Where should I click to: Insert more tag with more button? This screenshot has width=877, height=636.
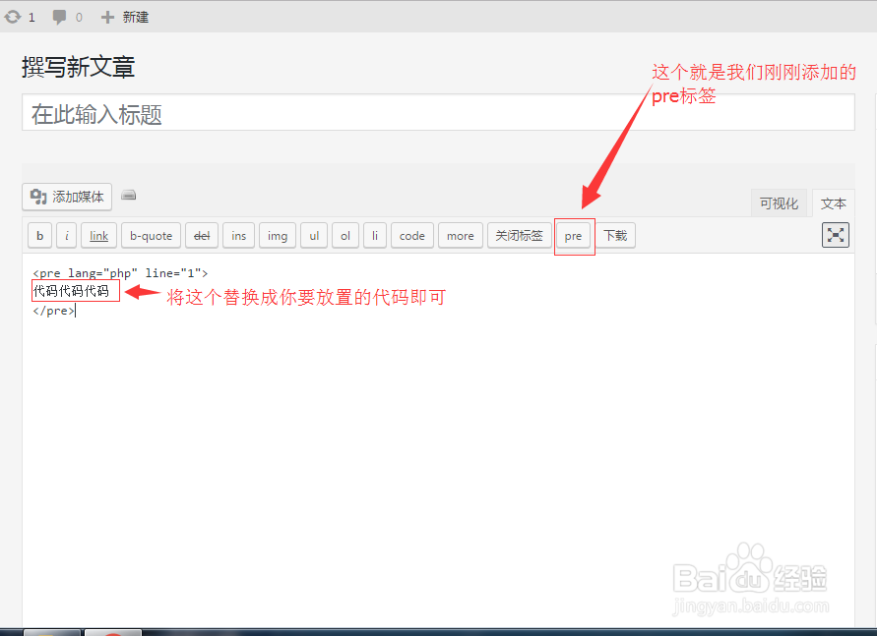tap(461, 236)
